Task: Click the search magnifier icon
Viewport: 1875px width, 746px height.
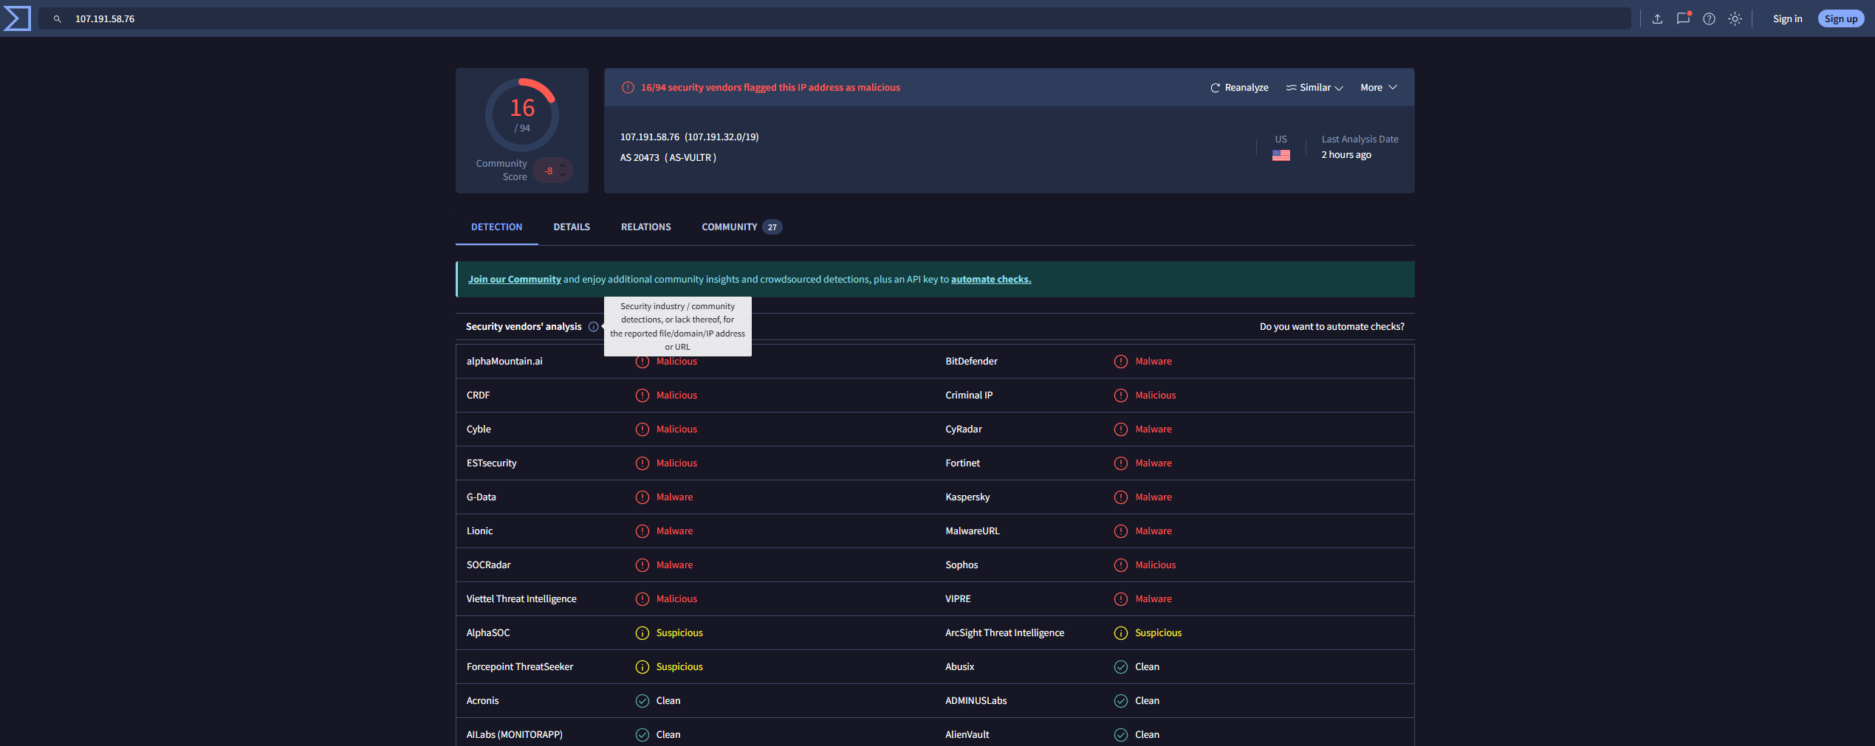Action: [58, 19]
